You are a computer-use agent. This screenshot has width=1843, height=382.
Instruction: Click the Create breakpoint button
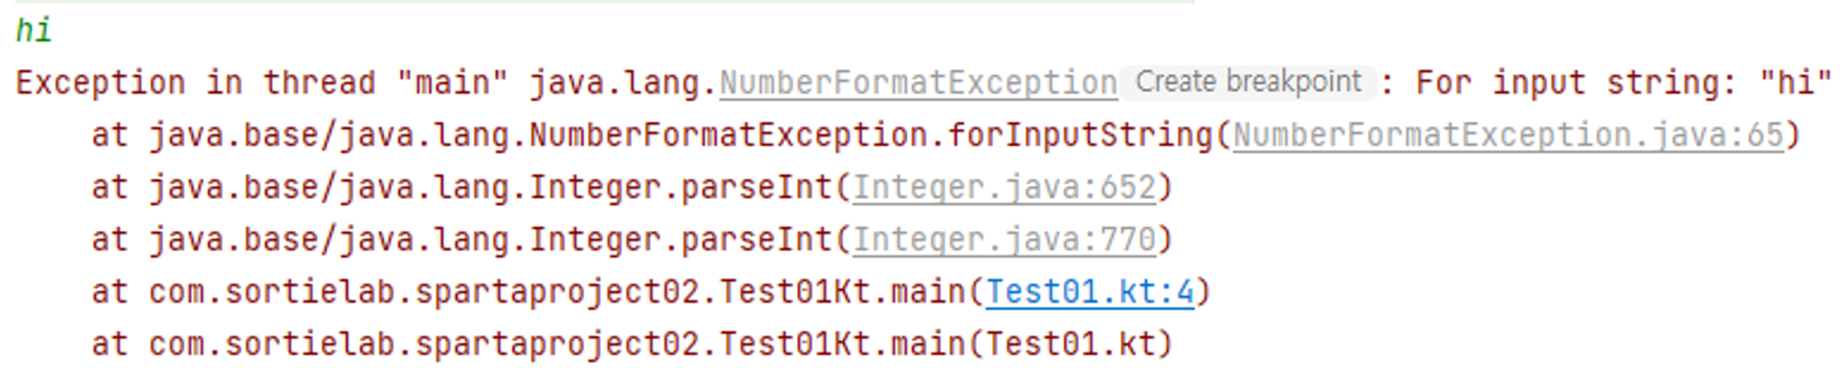point(1248,82)
